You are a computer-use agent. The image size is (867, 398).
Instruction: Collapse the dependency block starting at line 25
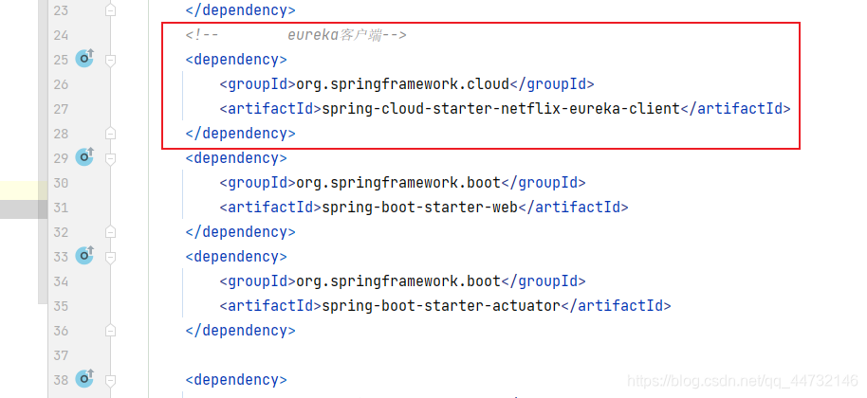tap(111, 60)
